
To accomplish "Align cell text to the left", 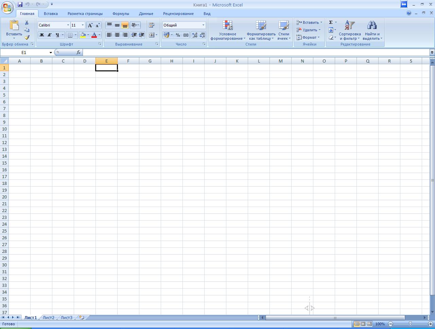I will point(109,35).
